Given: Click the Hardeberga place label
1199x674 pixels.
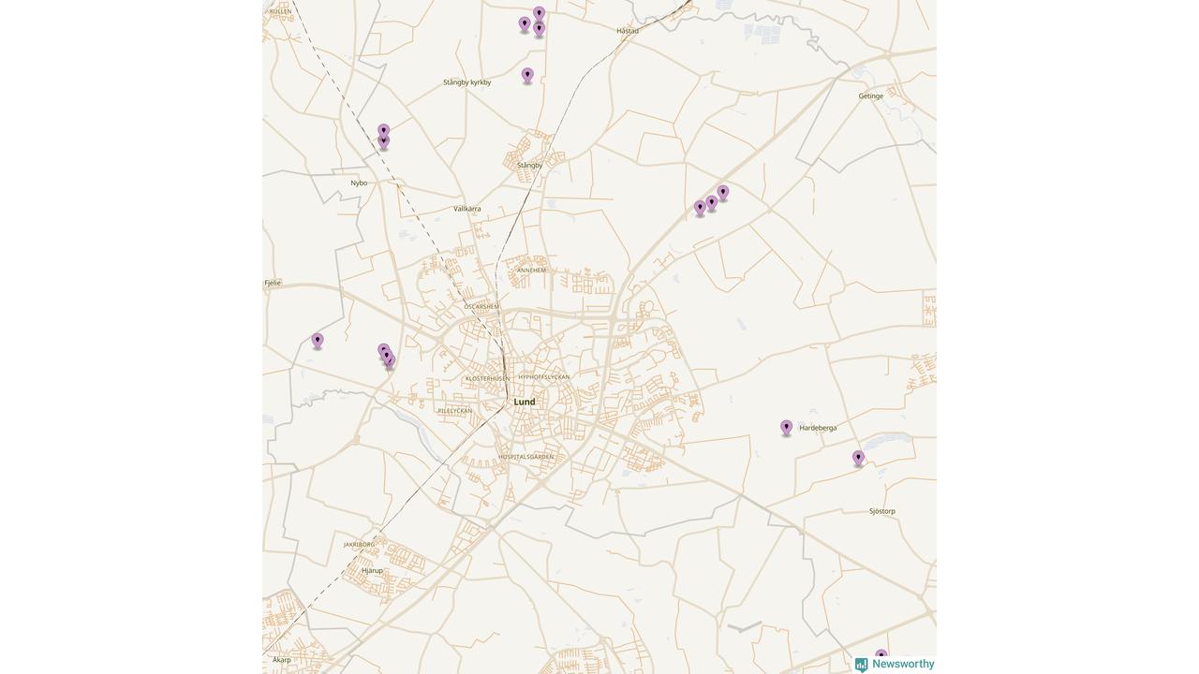Looking at the screenshot, I should tap(818, 428).
